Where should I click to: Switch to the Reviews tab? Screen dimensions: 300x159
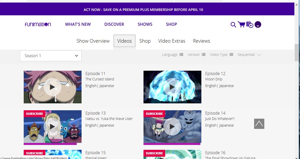pyautogui.click(x=201, y=41)
